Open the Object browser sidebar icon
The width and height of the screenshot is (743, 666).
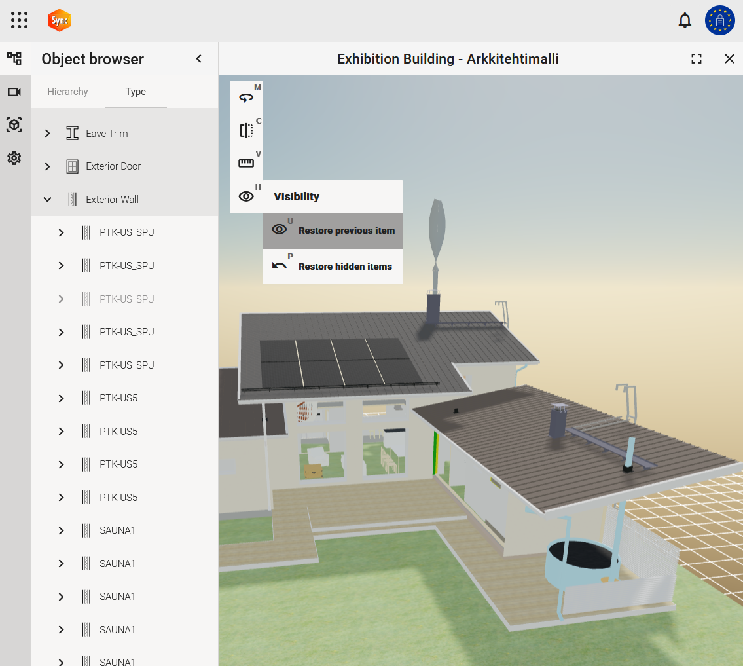pyautogui.click(x=14, y=59)
